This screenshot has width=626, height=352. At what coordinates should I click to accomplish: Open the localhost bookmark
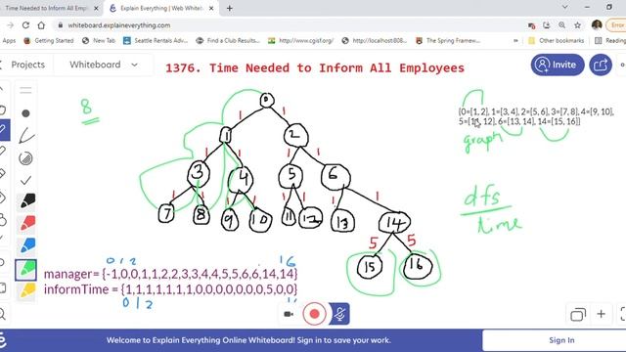click(x=375, y=41)
